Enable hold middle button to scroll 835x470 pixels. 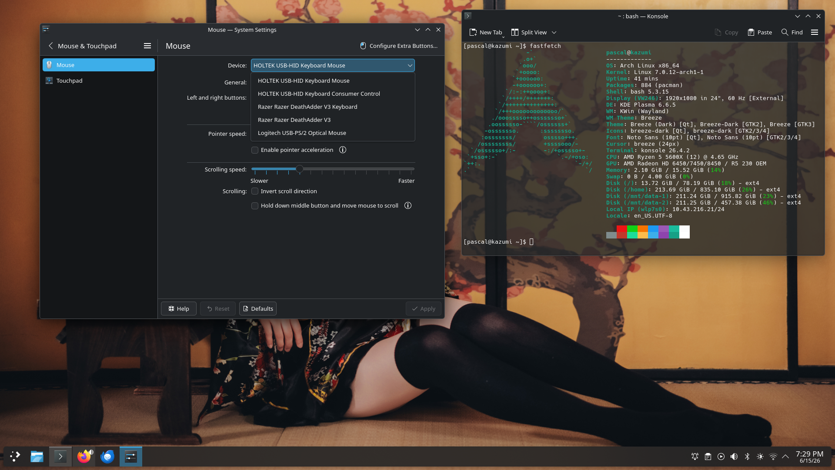pos(255,206)
